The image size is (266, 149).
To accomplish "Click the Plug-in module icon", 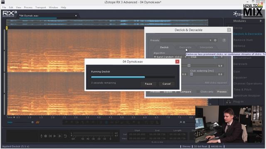I will coord(228,101).
